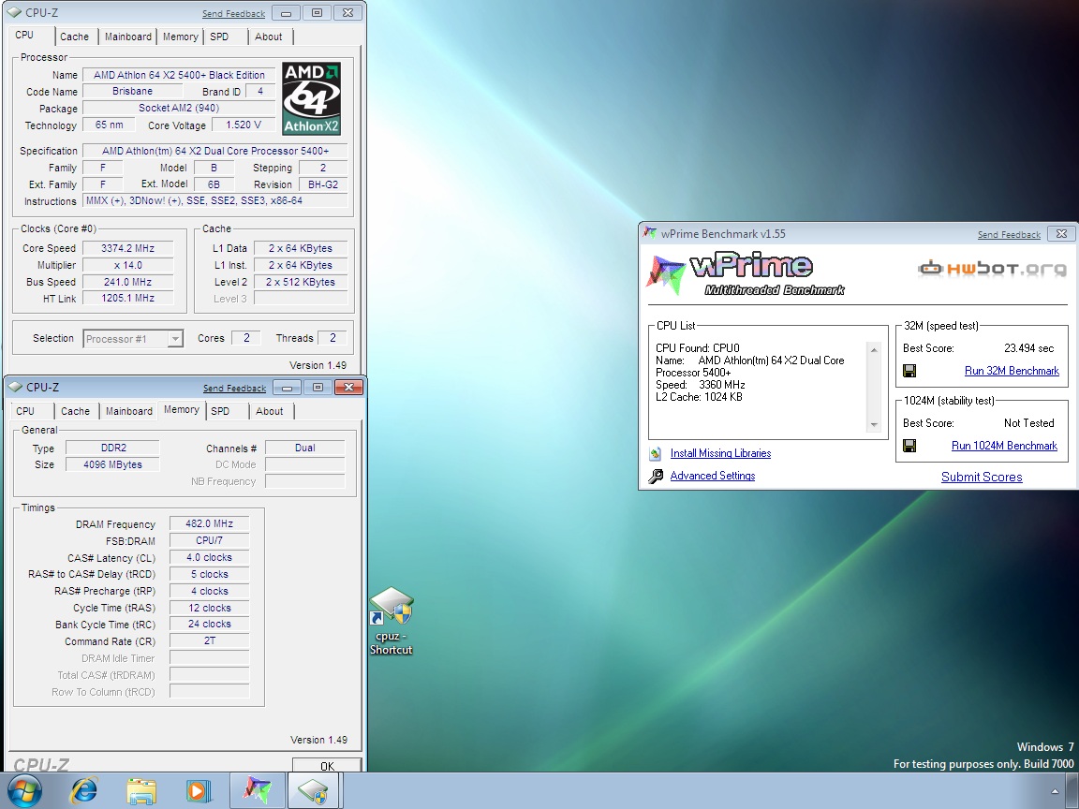The height and width of the screenshot is (809, 1079).
Task: Click the wPrime title bar icon
Action: click(649, 233)
